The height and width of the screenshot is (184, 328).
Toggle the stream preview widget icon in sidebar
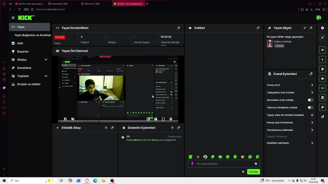coord(323,50)
